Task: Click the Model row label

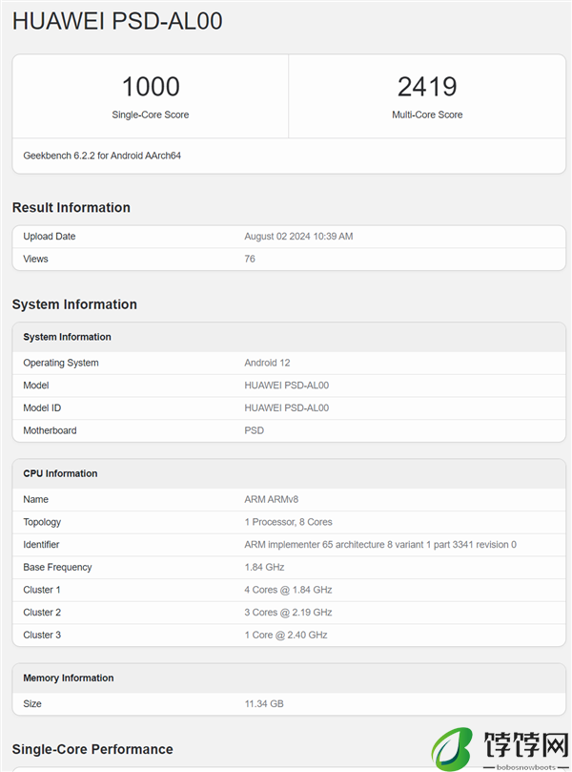Action: pyautogui.click(x=36, y=386)
